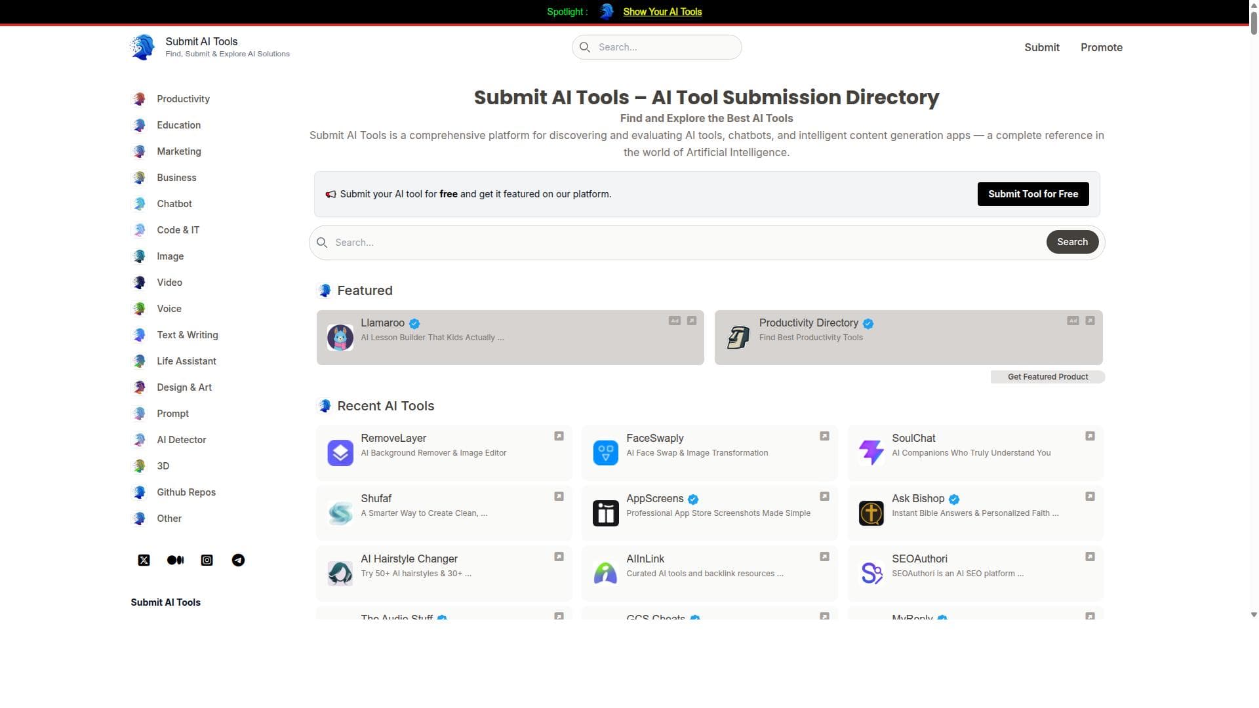Viewport: 1259px width, 708px height.
Task: Open the Telegram social icon
Action: point(238,560)
